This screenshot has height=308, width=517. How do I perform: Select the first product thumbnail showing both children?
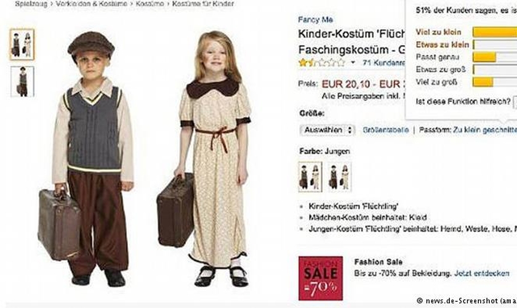tap(22, 44)
